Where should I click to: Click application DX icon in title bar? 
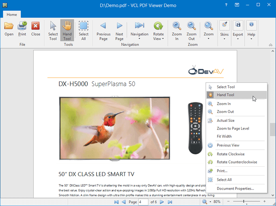pyautogui.click(x=5, y=5)
